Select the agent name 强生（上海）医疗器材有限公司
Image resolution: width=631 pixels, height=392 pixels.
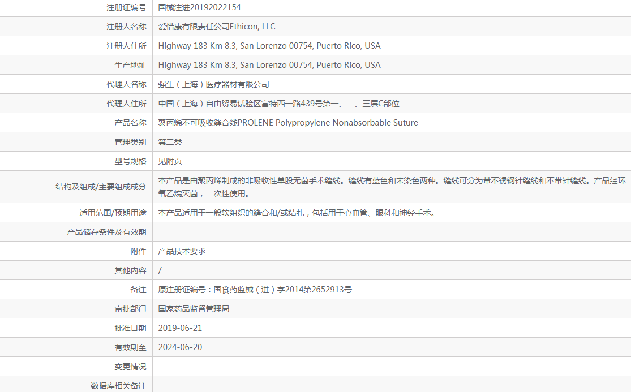(214, 84)
